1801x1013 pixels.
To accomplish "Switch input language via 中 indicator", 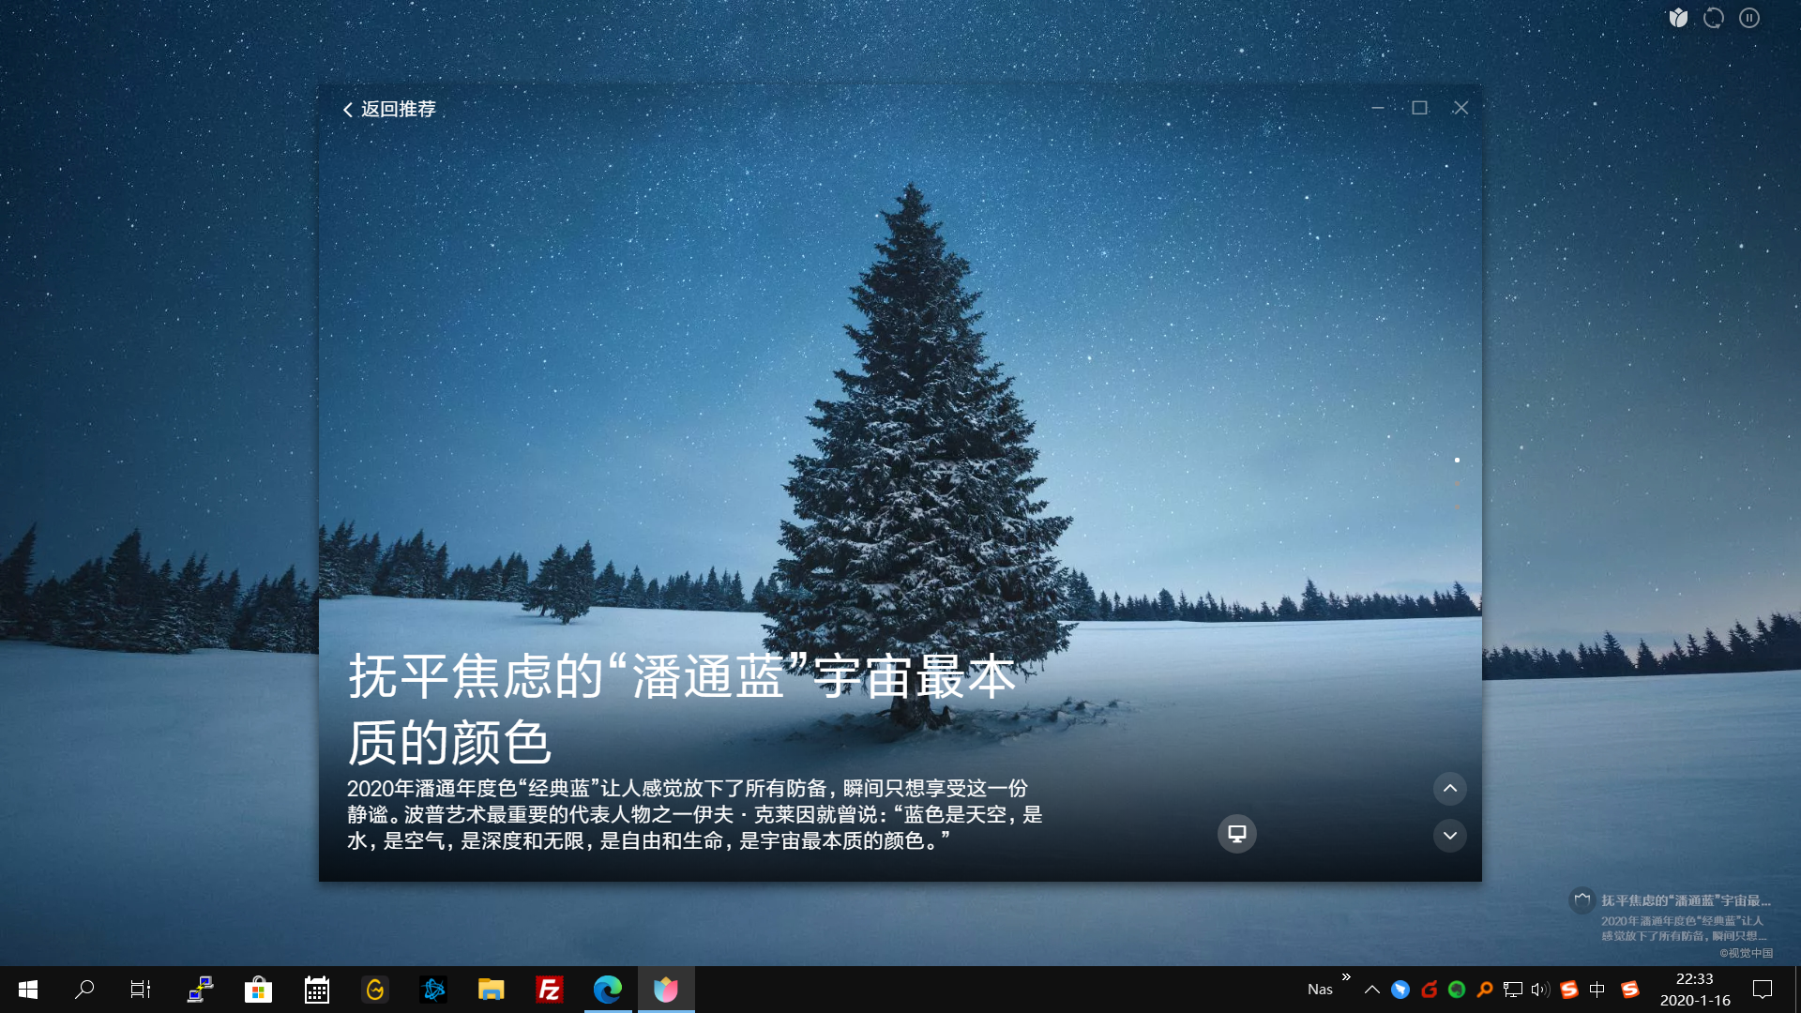I will point(1597,990).
